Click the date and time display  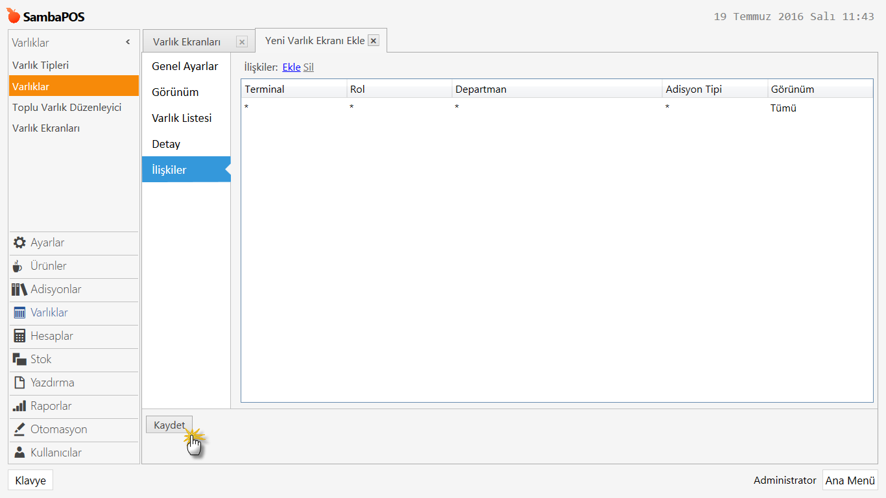(794, 17)
